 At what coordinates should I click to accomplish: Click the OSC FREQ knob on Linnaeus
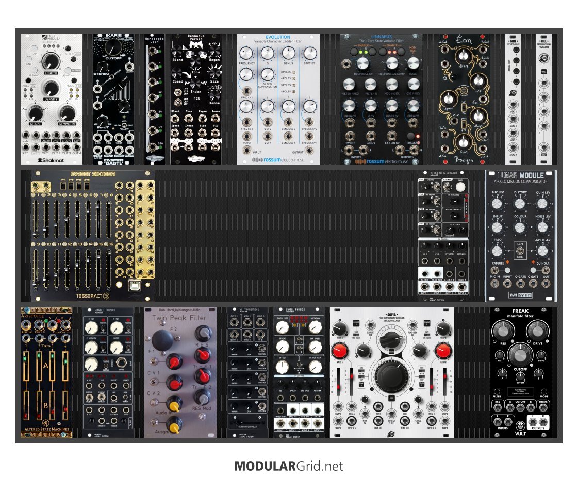(x=413, y=85)
